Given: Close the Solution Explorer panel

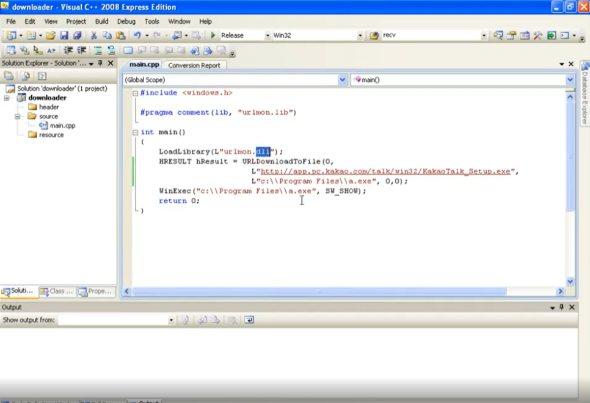Looking at the screenshot, I should coord(111,63).
